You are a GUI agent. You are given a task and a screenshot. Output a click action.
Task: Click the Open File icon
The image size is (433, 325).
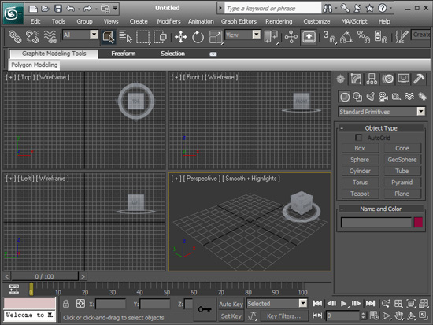click(x=46, y=9)
